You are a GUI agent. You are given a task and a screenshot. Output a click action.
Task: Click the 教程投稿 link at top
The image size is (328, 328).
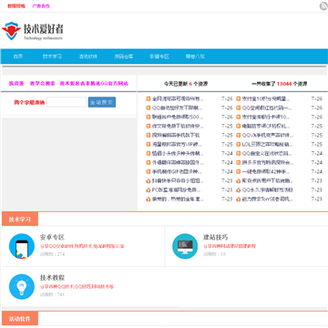click(16, 6)
